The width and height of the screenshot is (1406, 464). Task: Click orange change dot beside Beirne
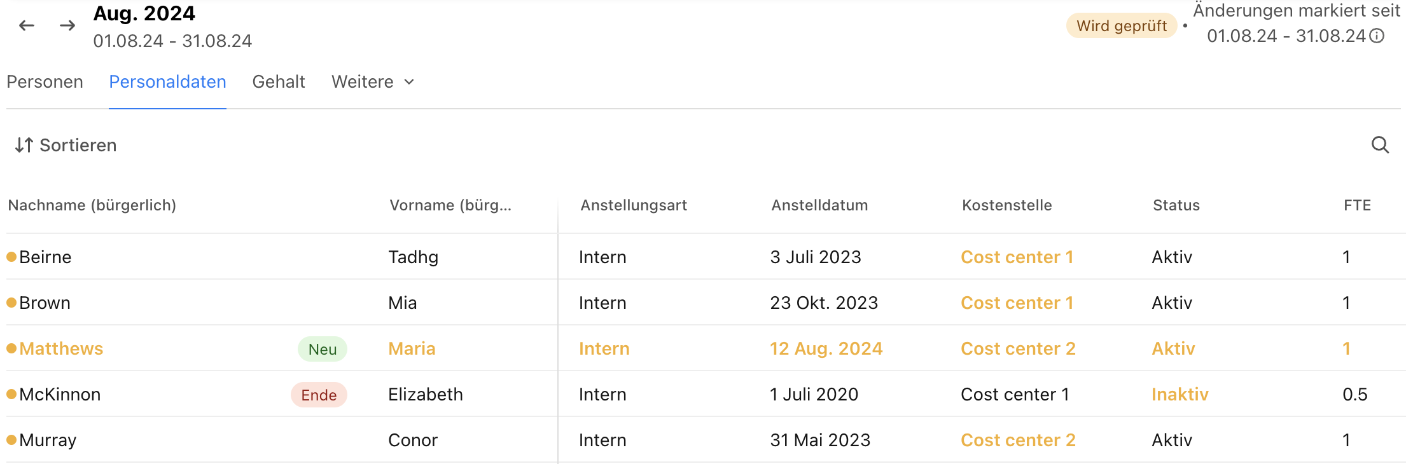click(x=11, y=257)
